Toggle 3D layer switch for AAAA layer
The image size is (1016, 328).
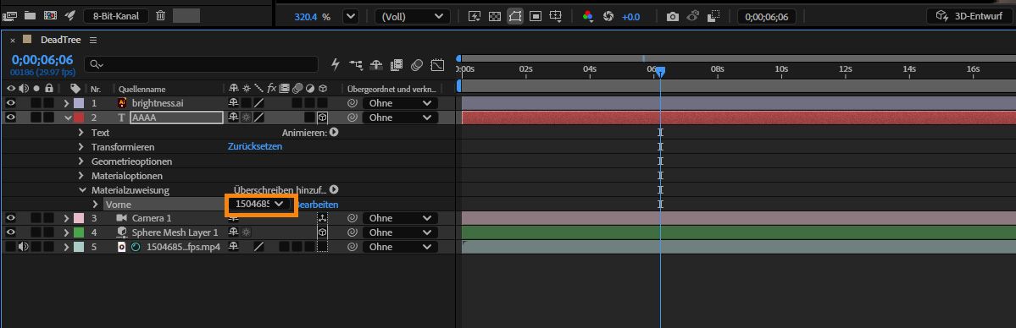[322, 118]
